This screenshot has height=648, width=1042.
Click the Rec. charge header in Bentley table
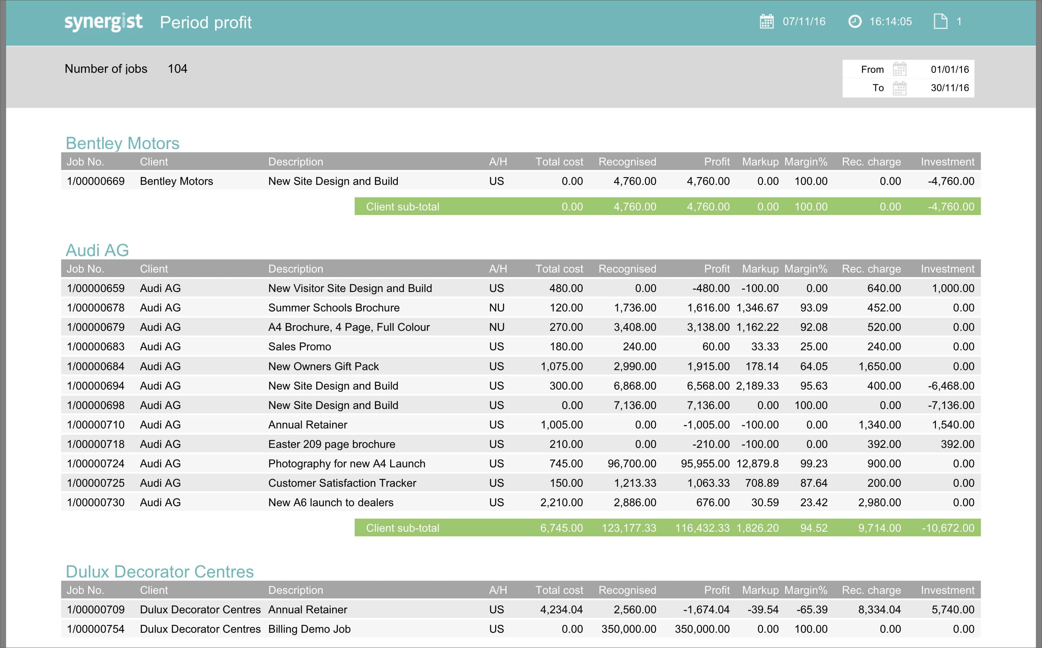click(x=872, y=162)
